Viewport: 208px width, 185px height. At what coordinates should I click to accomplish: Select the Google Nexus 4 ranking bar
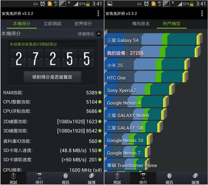click(x=136, y=102)
